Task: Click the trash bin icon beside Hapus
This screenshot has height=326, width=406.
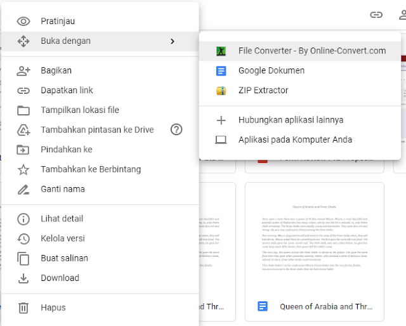Action: (x=23, y=308)
